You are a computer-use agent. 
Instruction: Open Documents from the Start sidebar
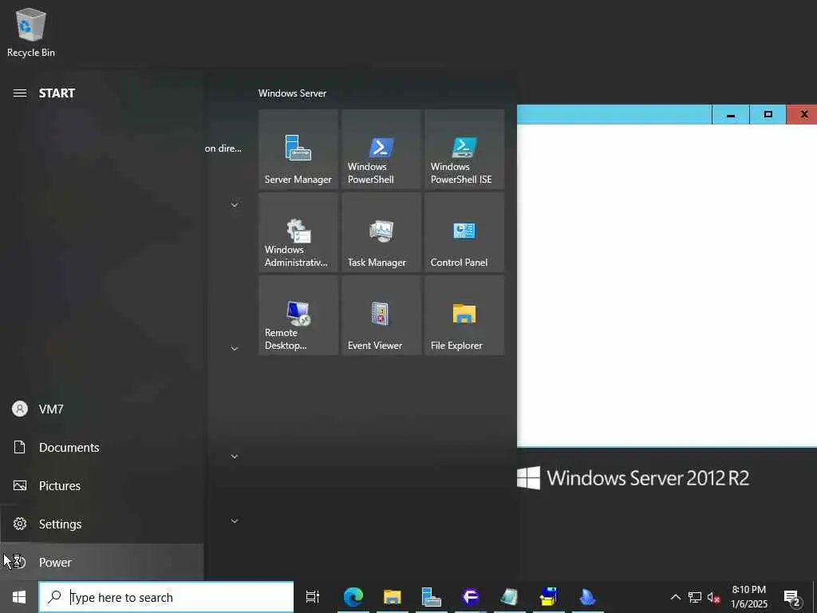101,447
